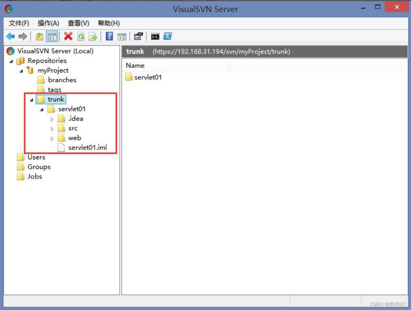Open Properties toolbar icon
The image size is (411, 310).
click(138, 36)
